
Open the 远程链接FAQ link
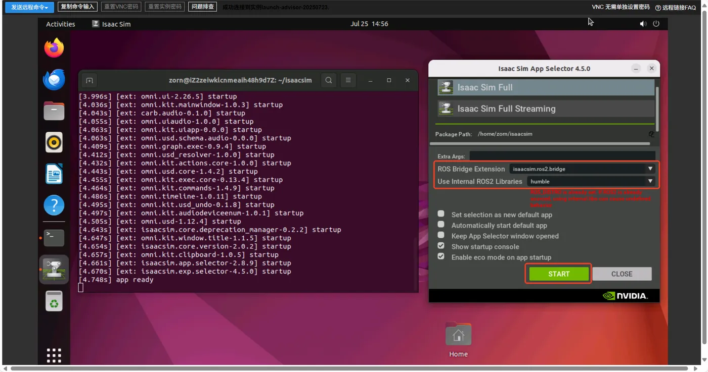pyautogui.click(x=676, y=8)
